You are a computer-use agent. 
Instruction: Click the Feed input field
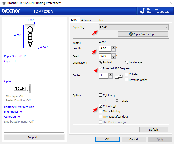pos(105,56)
